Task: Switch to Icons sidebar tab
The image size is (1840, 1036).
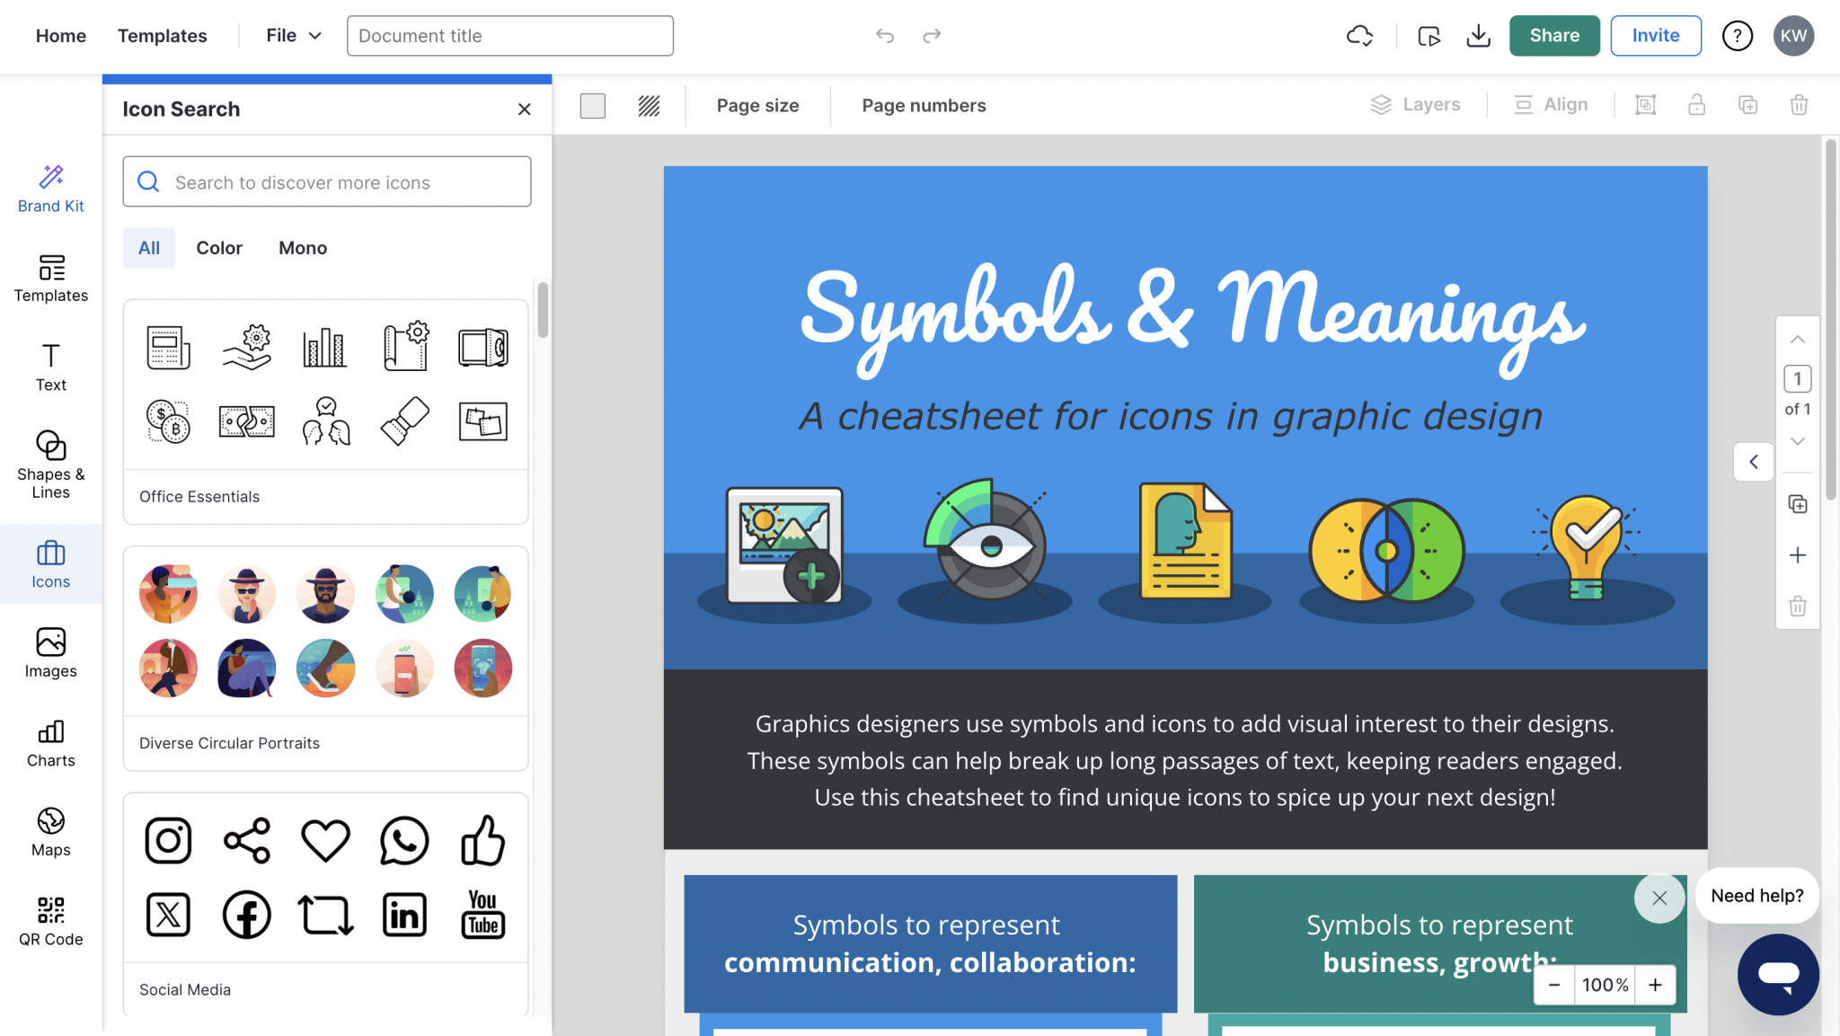Action: pyautogui.click(x=51, y=564)
